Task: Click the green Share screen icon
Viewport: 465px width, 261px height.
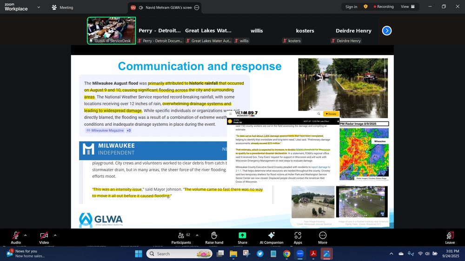Action: [x=242, y=236]
